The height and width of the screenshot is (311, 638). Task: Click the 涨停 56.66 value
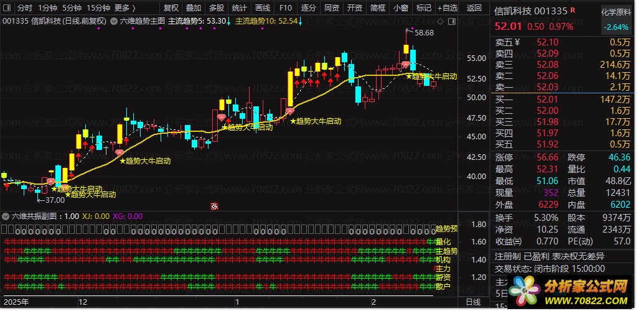click(548, 158)
